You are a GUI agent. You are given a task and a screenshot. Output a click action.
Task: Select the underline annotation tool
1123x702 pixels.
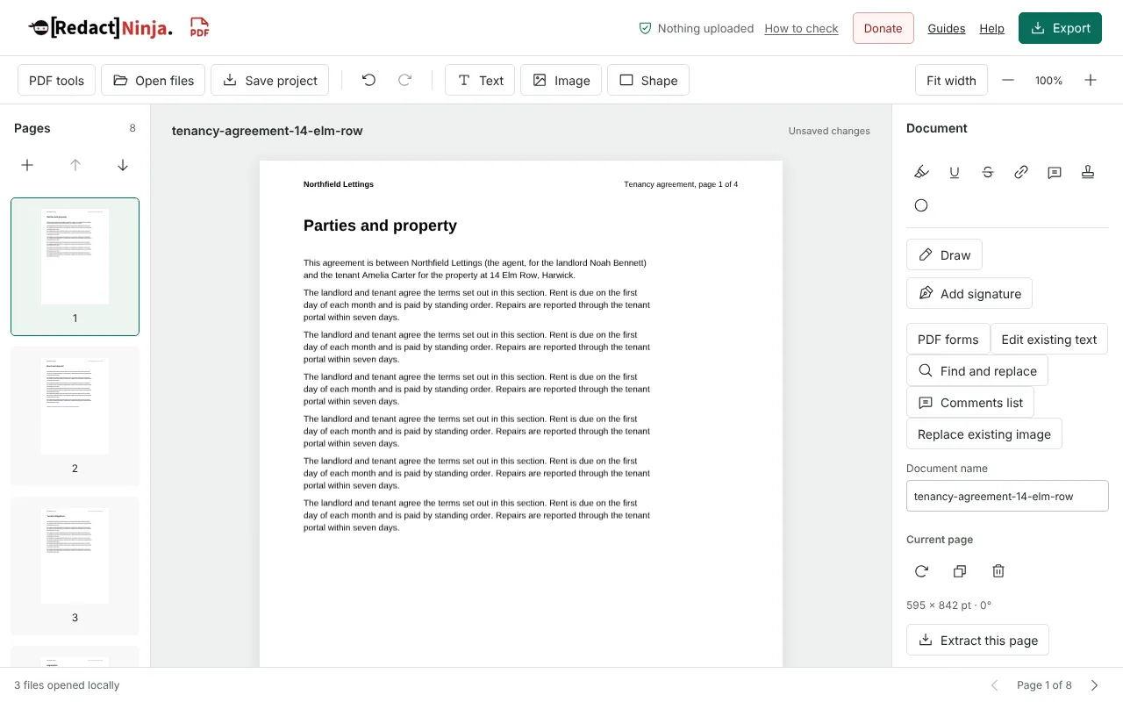coord(955,172)
